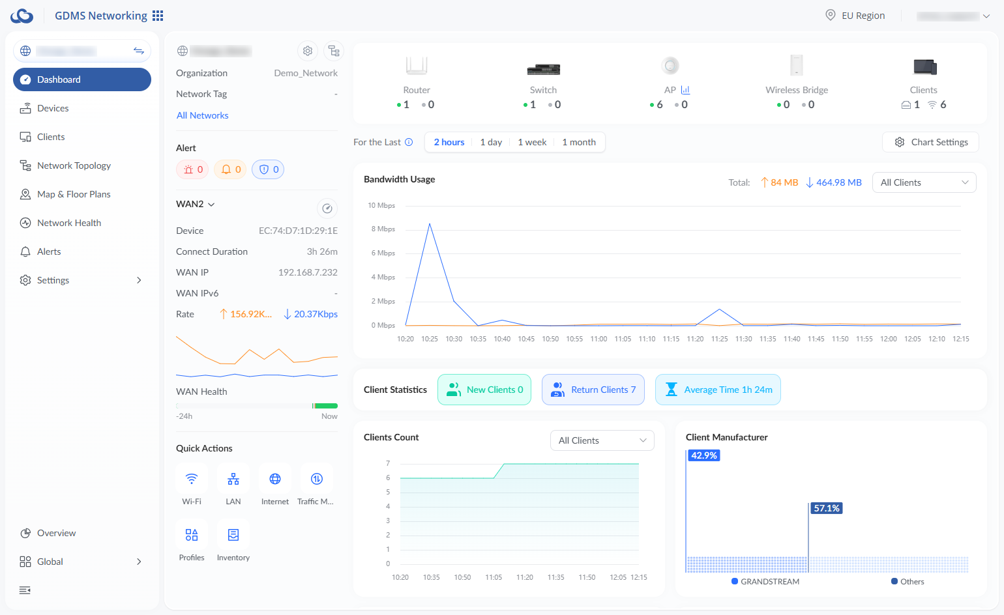Viewport: 1004px width, 615px height.
Task: Open Bandwidth Usage All Clients dropdown
Action: [x=924, y=182]
